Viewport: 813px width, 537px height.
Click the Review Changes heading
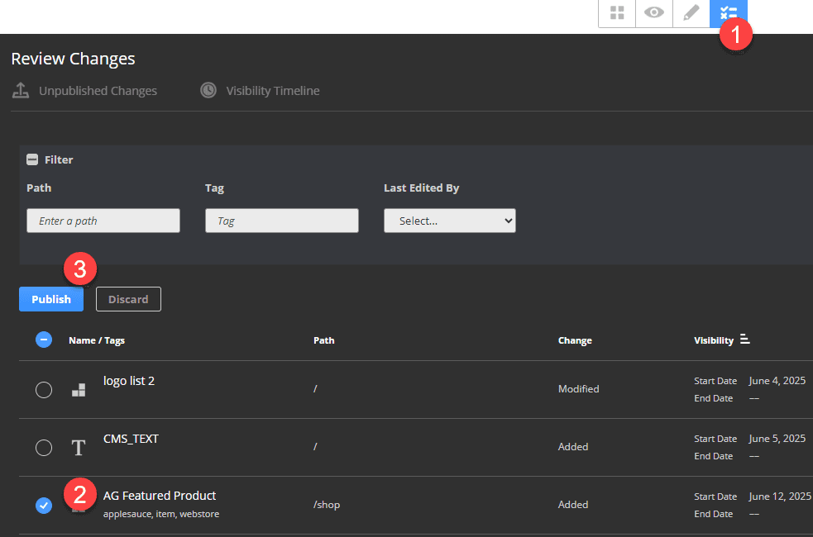click(73, 59)
